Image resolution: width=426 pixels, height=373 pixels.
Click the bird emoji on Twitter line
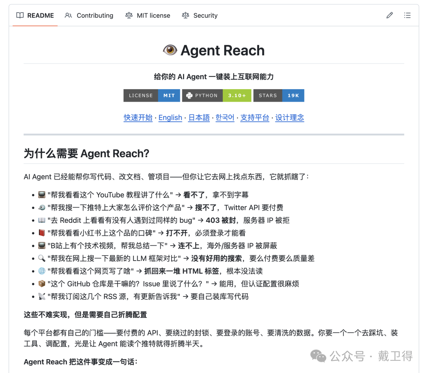coord(41,207)
